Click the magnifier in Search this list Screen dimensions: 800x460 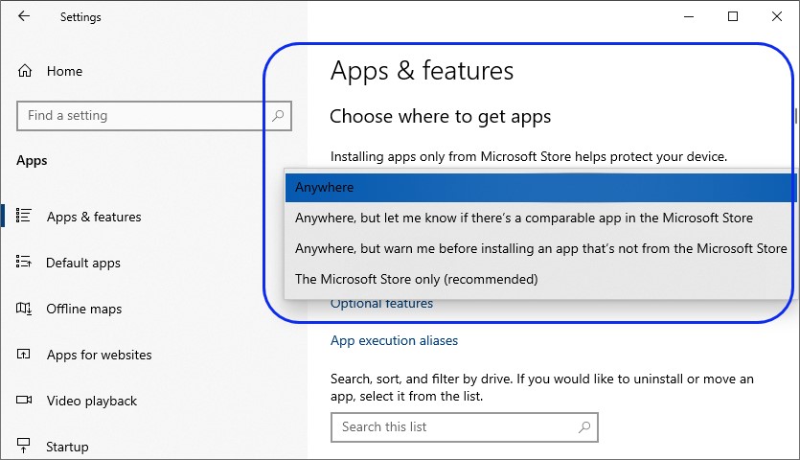[x=584, y=426]
